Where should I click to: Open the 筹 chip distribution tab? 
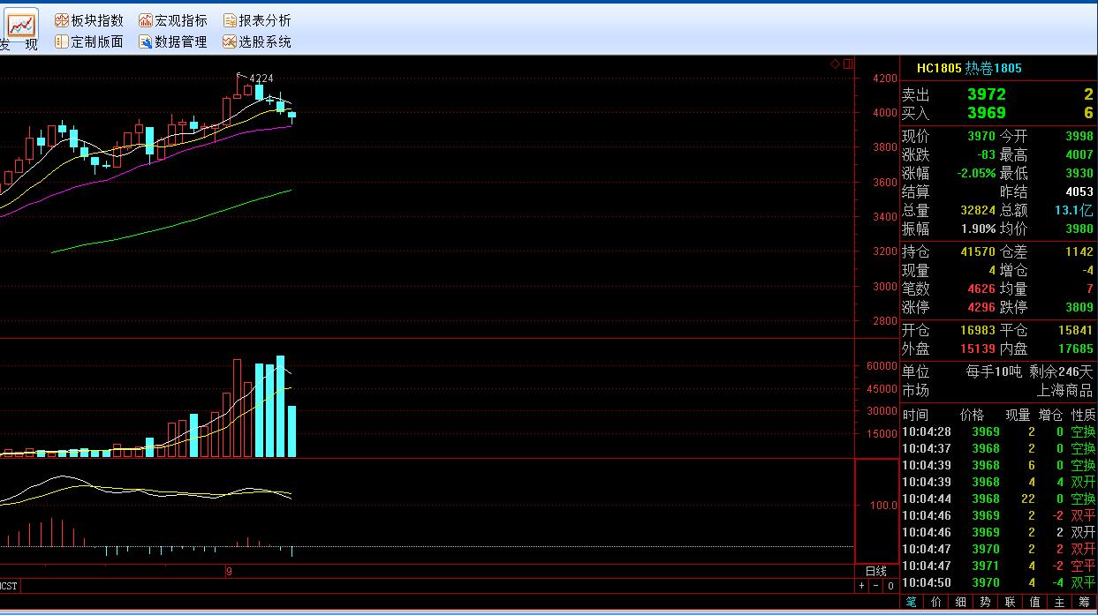1085,602
